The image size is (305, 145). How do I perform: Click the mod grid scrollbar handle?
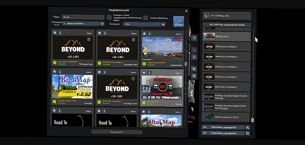[x=186, y=64]
